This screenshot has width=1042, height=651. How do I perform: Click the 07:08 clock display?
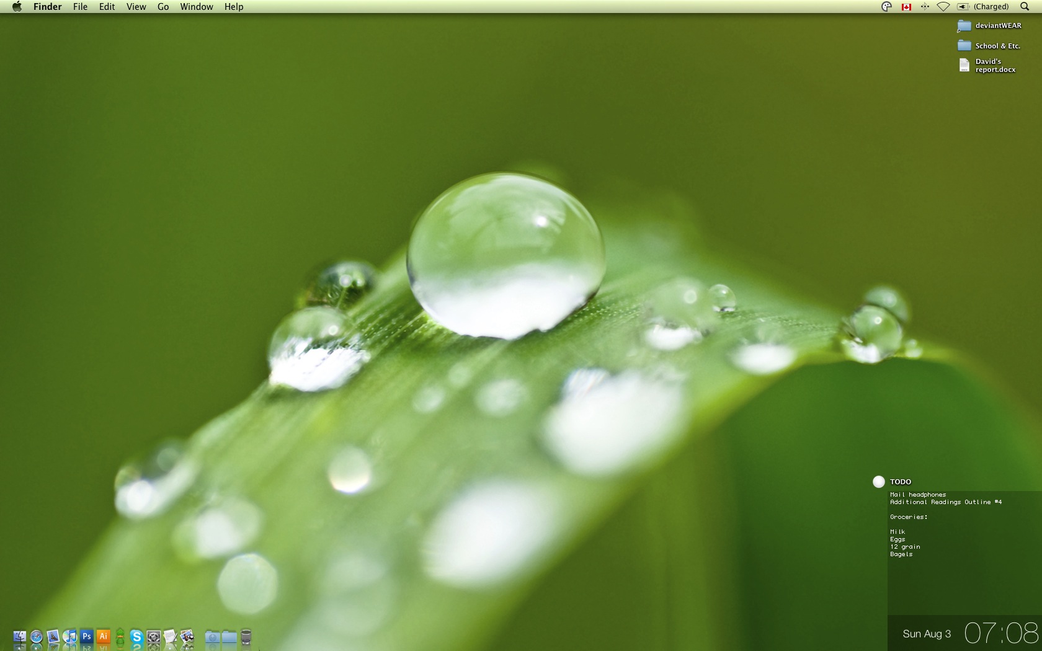click(1001, 633)
